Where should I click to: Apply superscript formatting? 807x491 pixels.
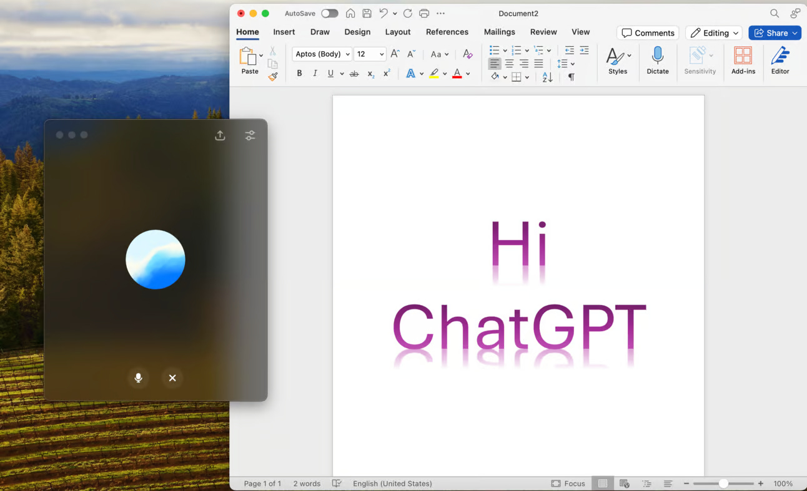(387, 74)
